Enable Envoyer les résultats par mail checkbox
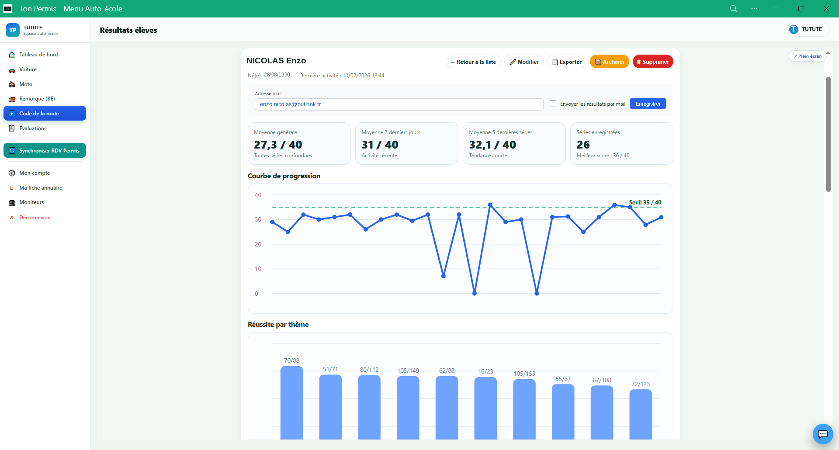The image size is (839, 450). tap(553, 104)
